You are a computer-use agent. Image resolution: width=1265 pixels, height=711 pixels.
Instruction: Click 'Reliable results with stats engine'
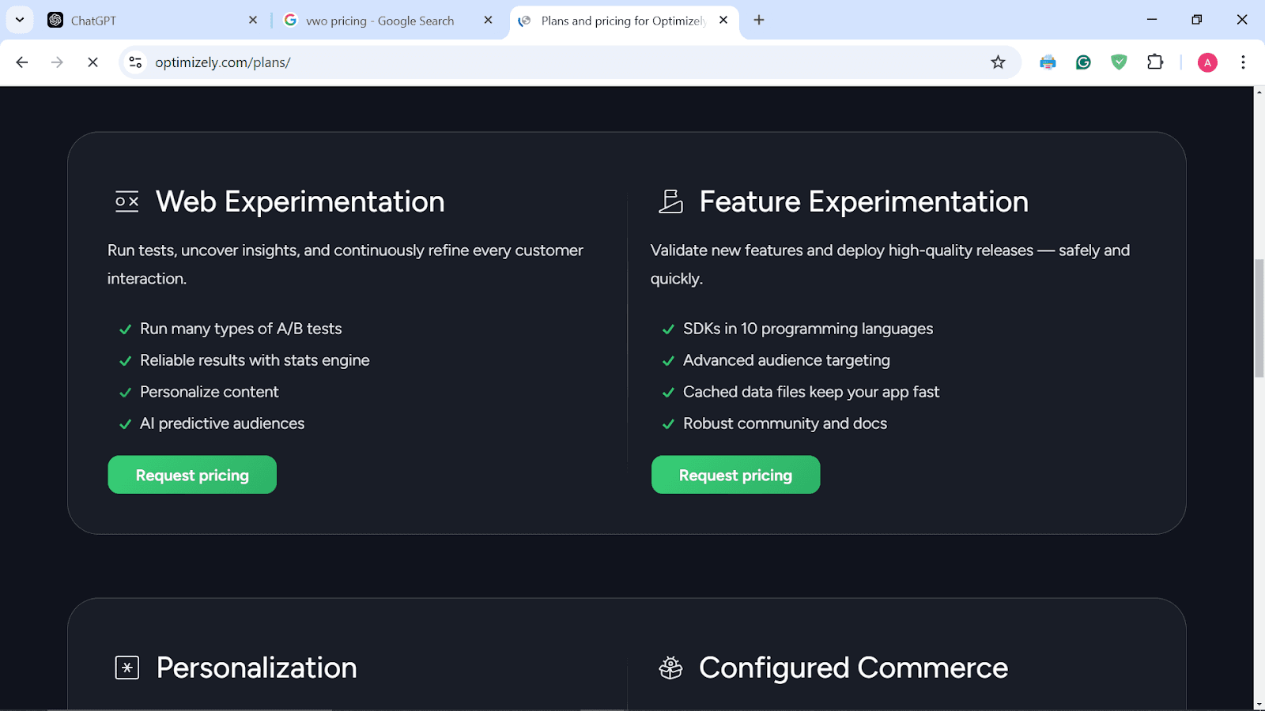(x=255, y=360)
